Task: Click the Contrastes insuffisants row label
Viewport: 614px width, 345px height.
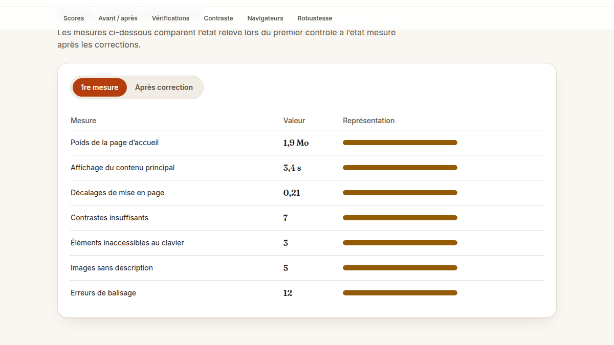Action: coord(109,218)
